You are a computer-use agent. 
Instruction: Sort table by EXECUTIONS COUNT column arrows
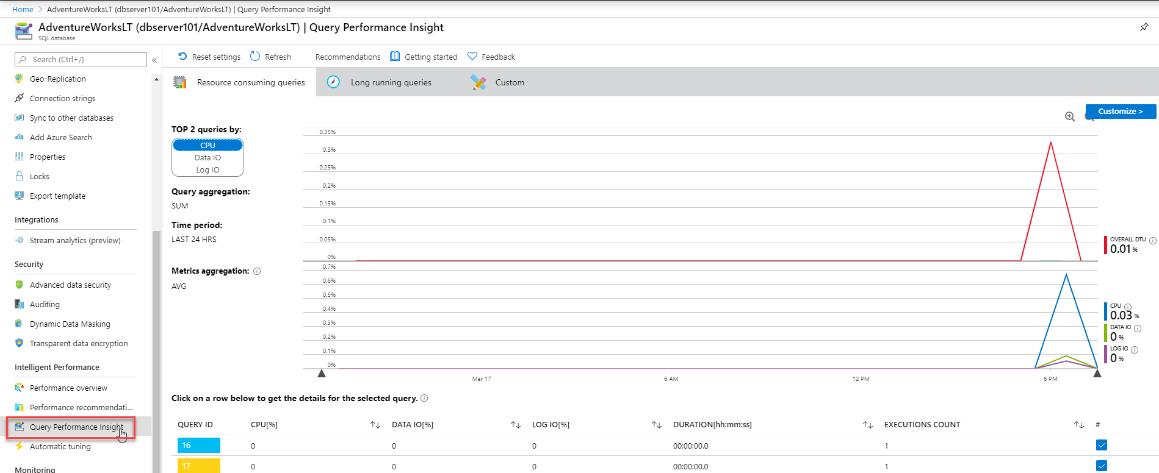1079,425
